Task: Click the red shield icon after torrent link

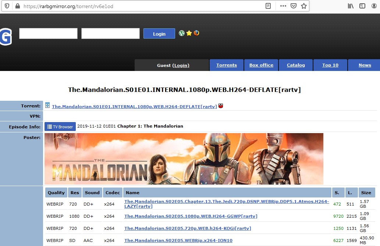Action: click(x=221, y=106)
